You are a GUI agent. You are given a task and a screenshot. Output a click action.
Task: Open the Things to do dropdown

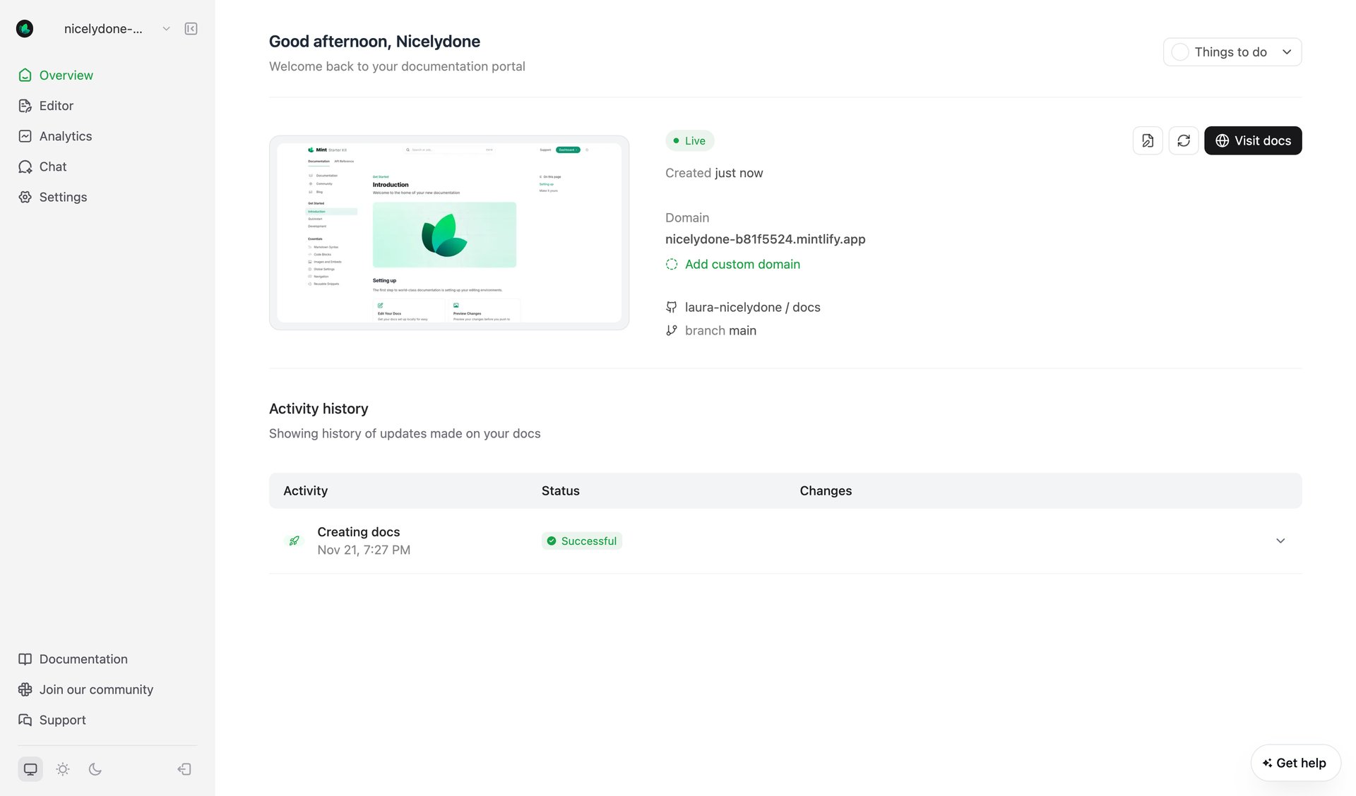pyautogui.click(x=1232, y=52)
